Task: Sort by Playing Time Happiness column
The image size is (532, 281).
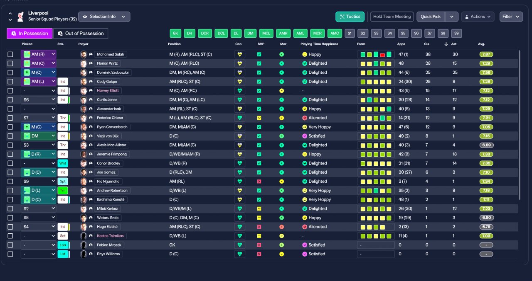Action: (319, 44)
